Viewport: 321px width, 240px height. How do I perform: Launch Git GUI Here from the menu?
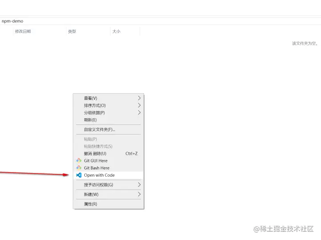[108, 161]
